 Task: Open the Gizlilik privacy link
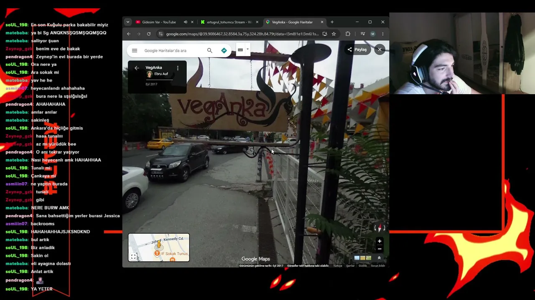363,266
